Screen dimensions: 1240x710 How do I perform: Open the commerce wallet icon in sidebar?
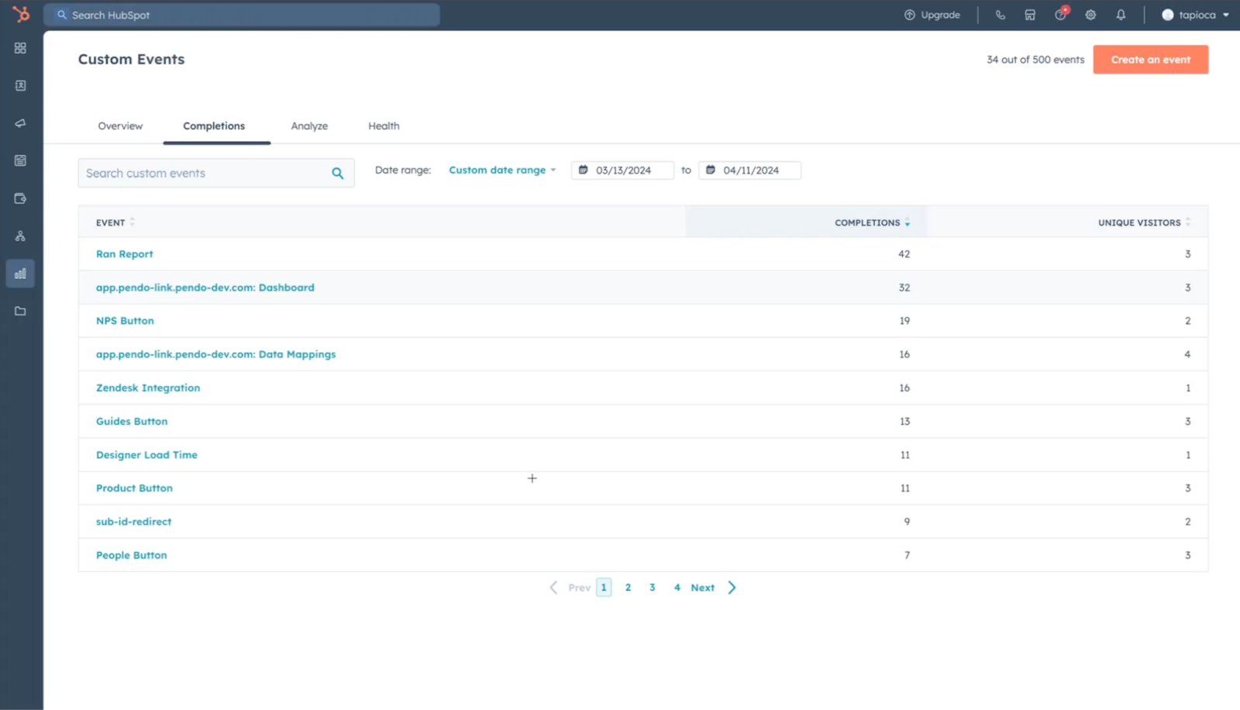[x=20, y=198]
